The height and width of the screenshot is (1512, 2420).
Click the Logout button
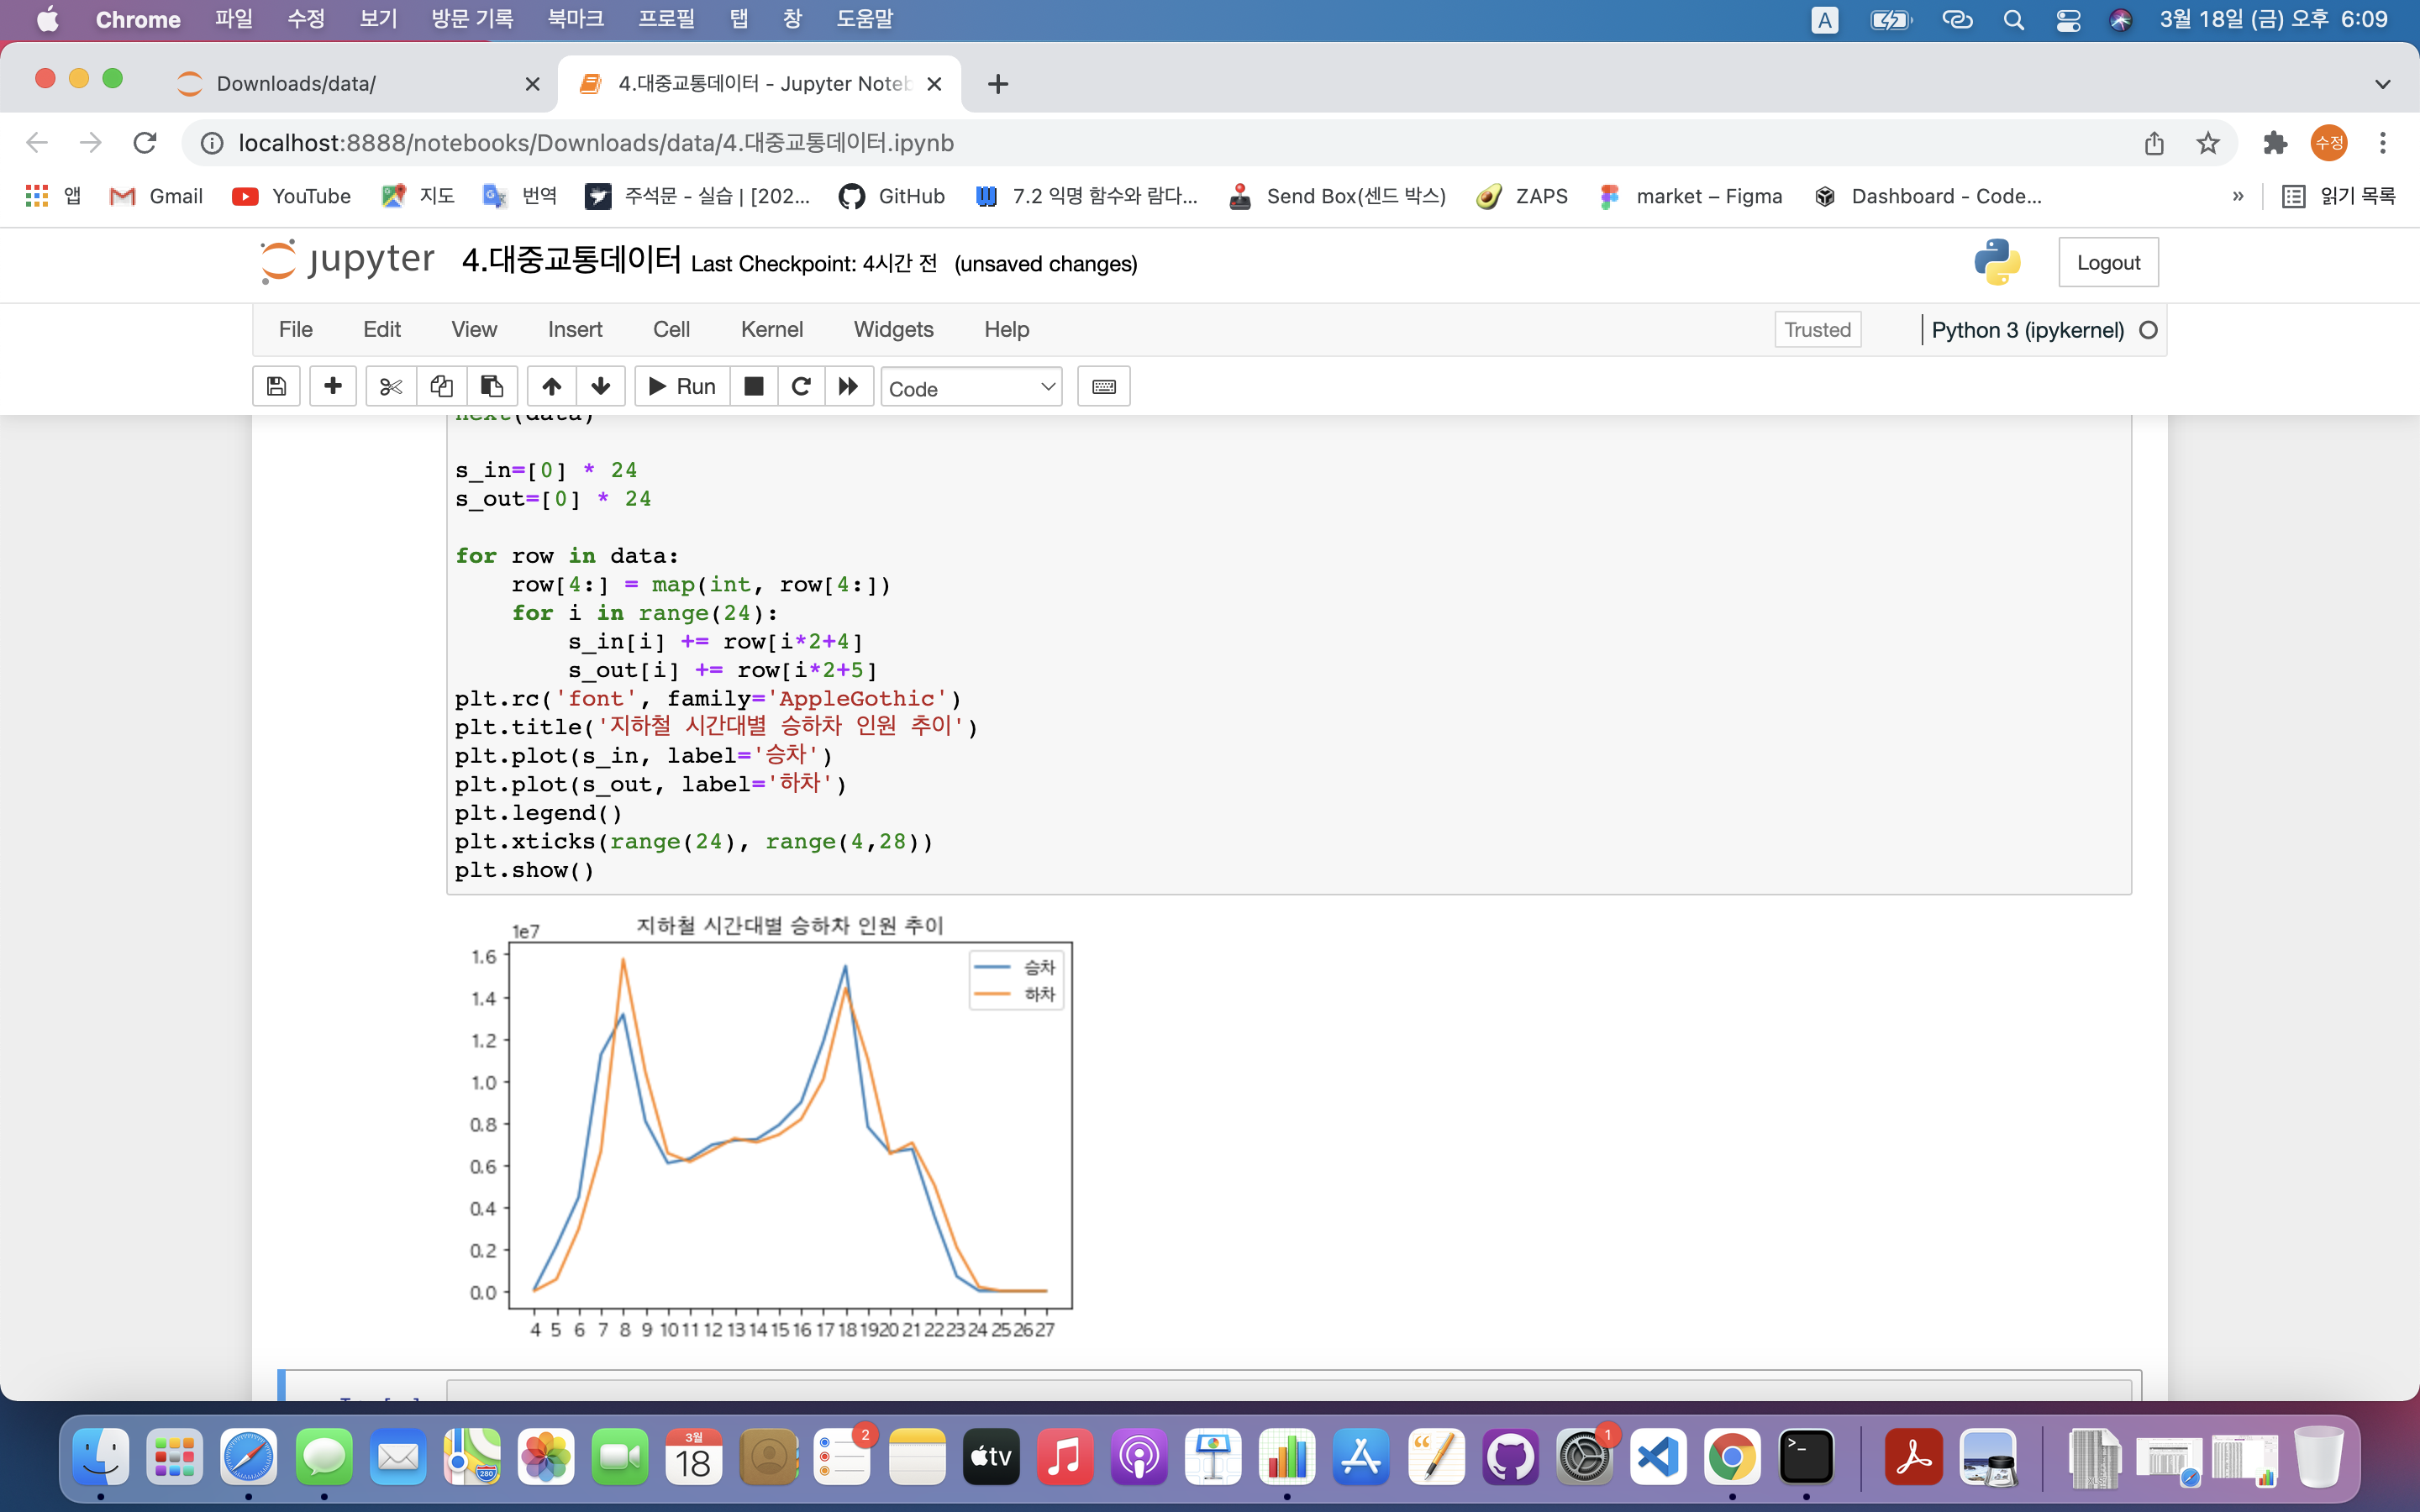[2108, 263]
